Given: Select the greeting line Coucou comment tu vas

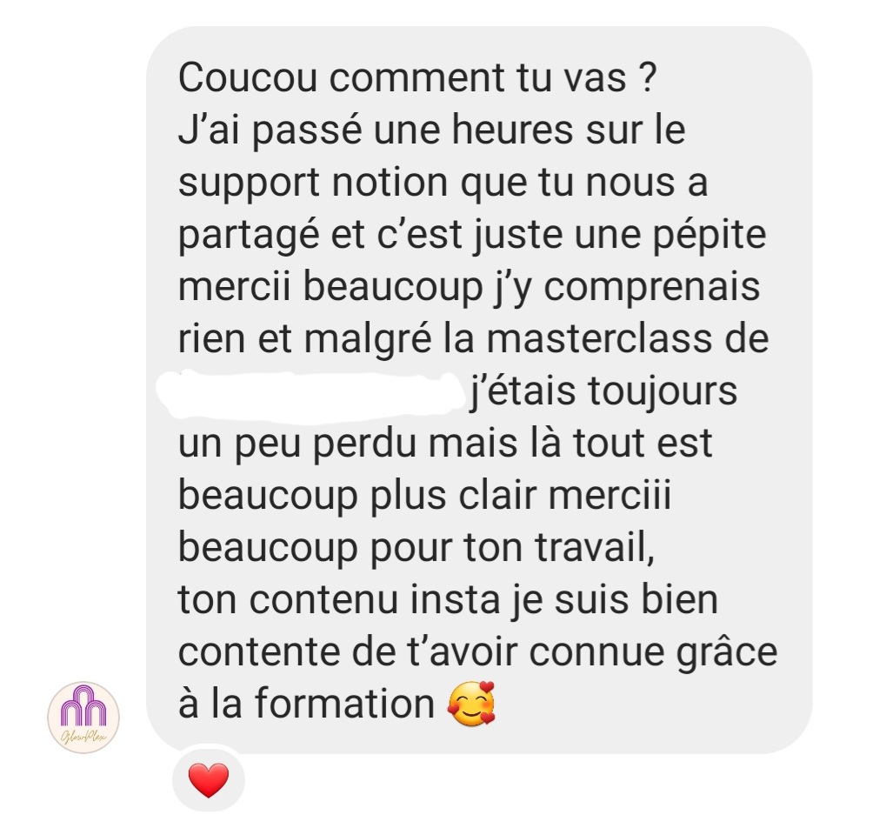Looking at the screenshot, I should click(x=417, y=77).
